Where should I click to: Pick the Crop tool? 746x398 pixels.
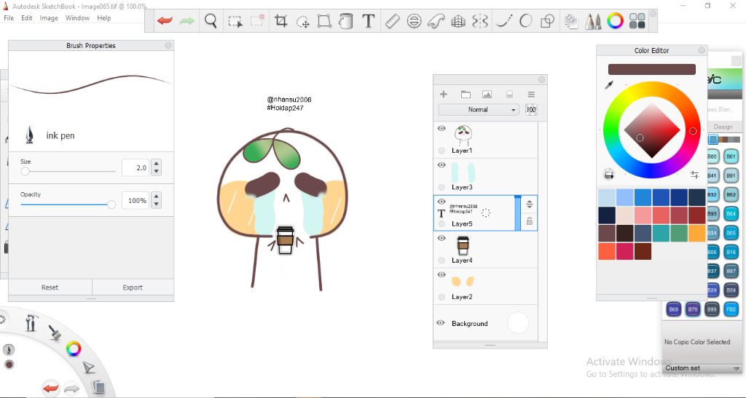(280, 21)
